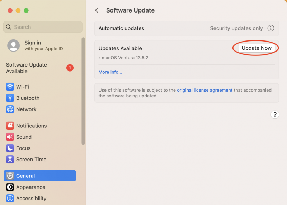Select the Focus moon icon
Viewport: 287px width, 205px height.
(10, 148)
